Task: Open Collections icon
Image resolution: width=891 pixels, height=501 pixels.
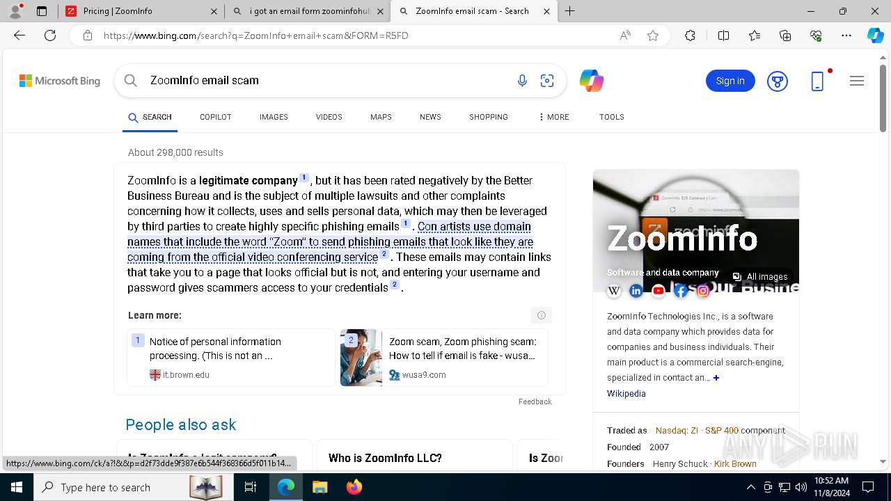Action: [x=785, y=35]
